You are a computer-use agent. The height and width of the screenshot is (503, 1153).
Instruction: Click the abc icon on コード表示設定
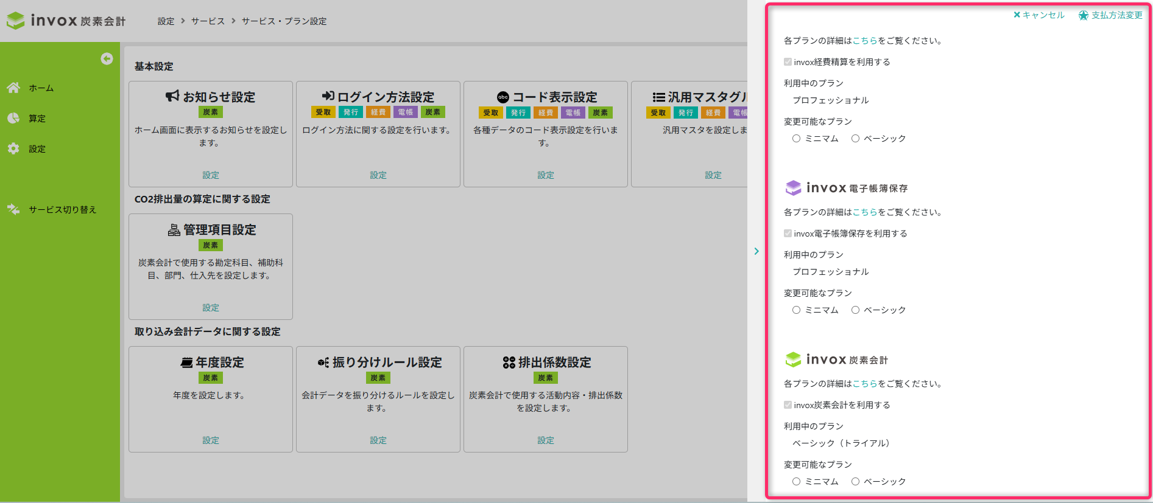click(503, 97)
